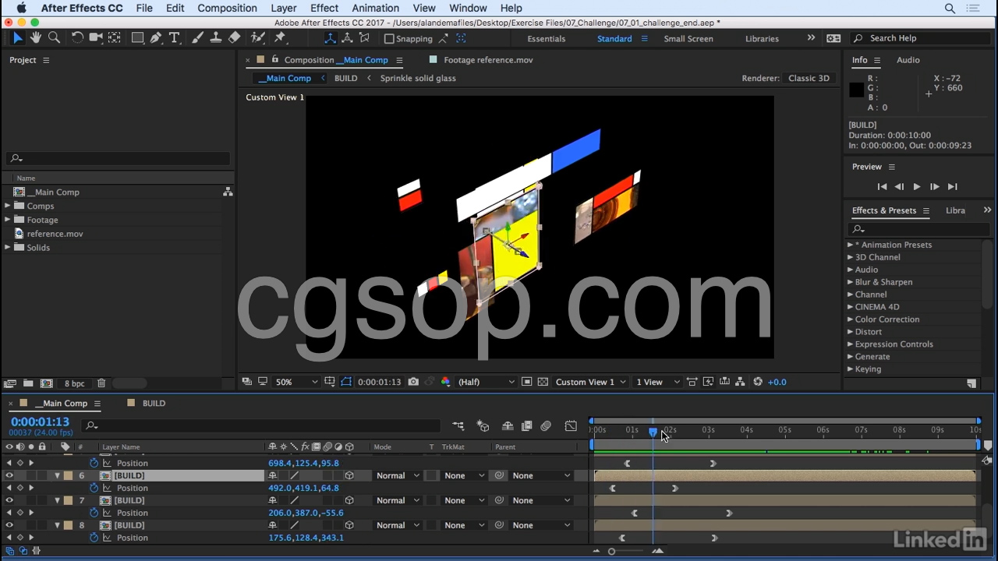Hide layer 7 BUILD with the eye icon

click(9, 500)
